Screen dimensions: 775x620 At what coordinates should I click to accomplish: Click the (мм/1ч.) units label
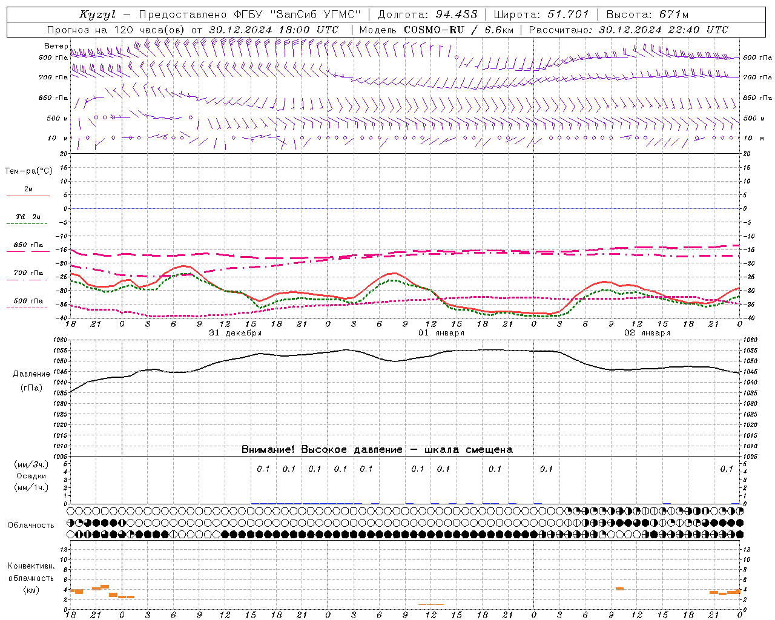(31, 487)
